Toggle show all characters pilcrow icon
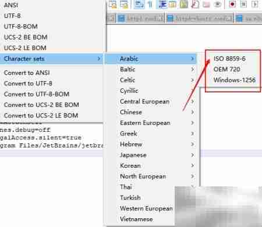The image size is (262, 227). click(150, 4)
